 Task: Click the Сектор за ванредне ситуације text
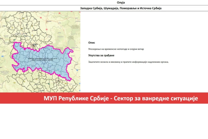tap(156, 98)
